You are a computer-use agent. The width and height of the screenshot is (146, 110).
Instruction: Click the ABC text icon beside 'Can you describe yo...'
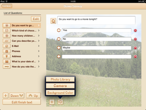(x=7, y=41)
